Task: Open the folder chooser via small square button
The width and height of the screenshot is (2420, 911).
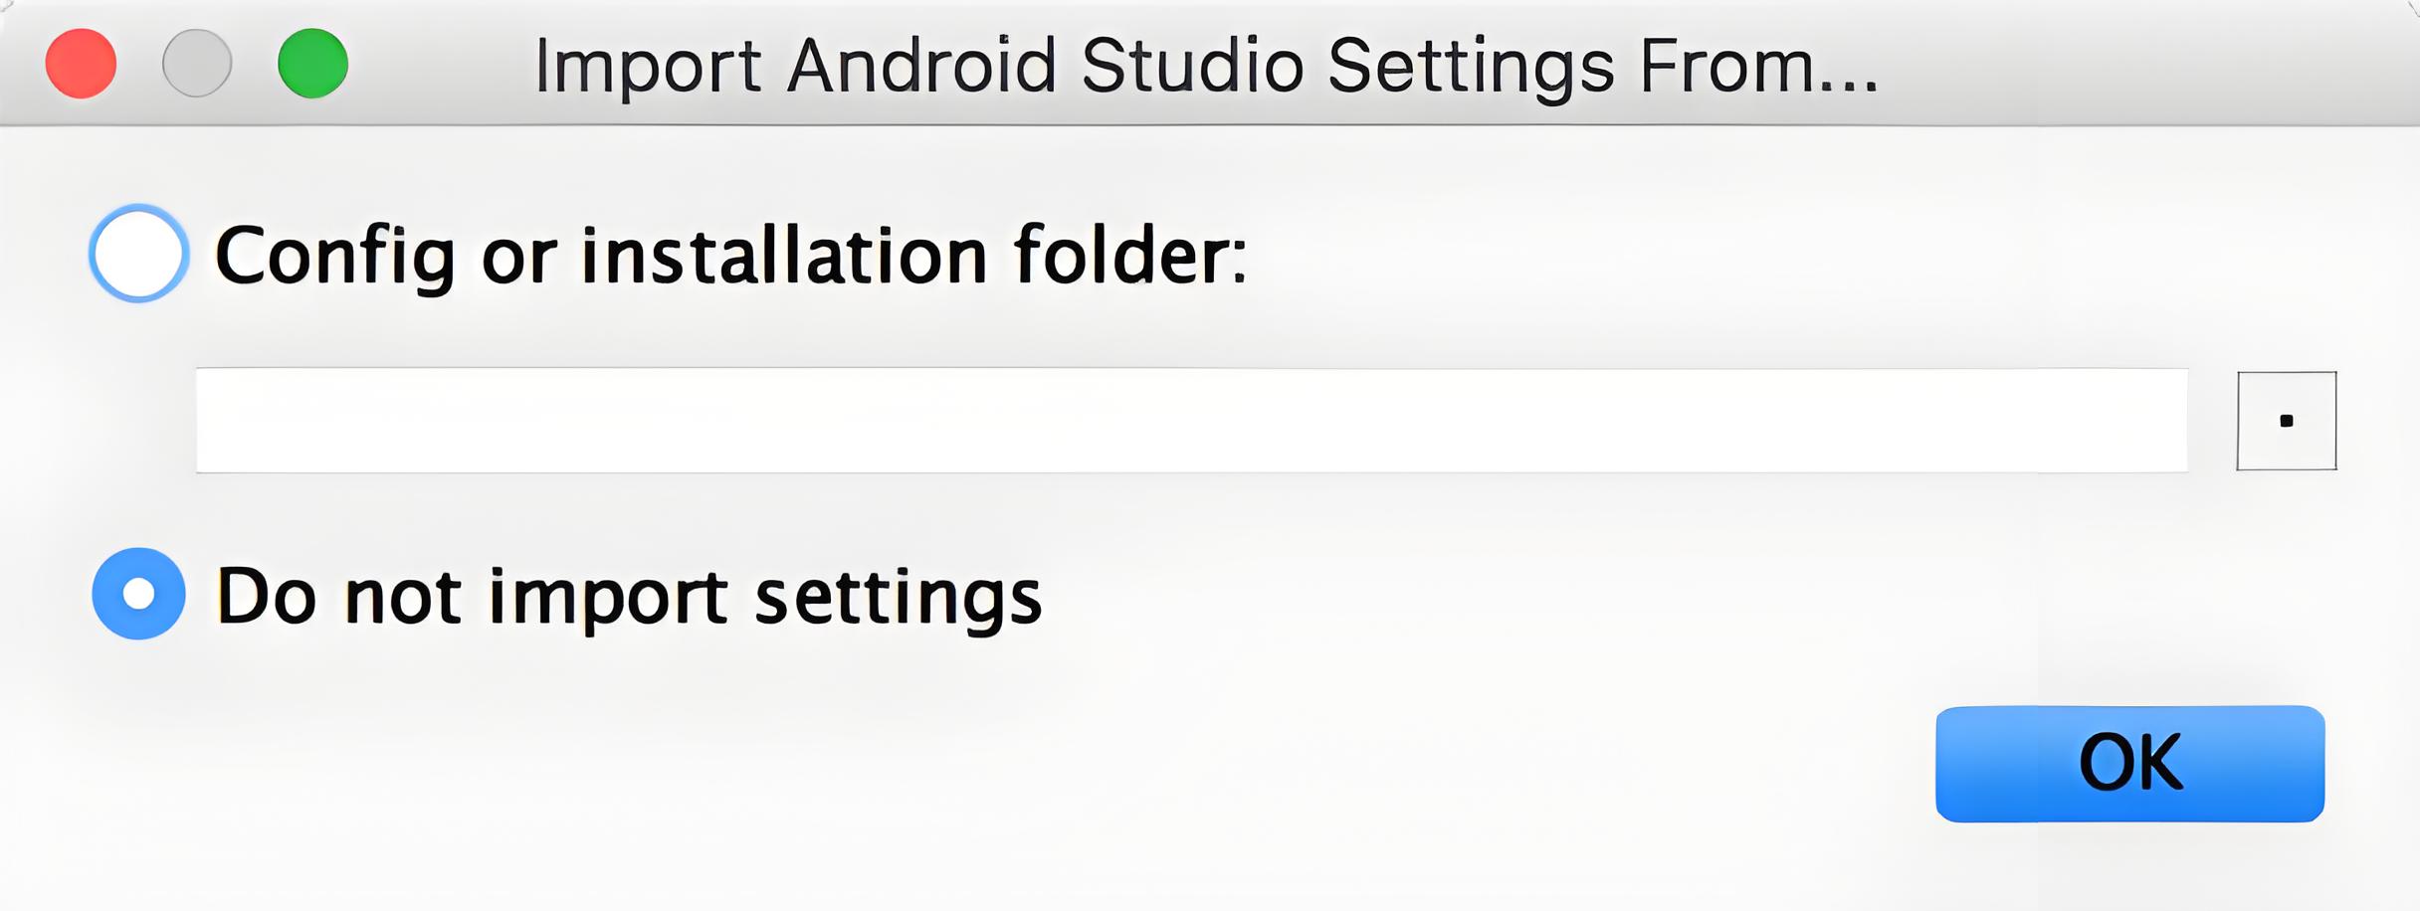Action: point(2286,421)
